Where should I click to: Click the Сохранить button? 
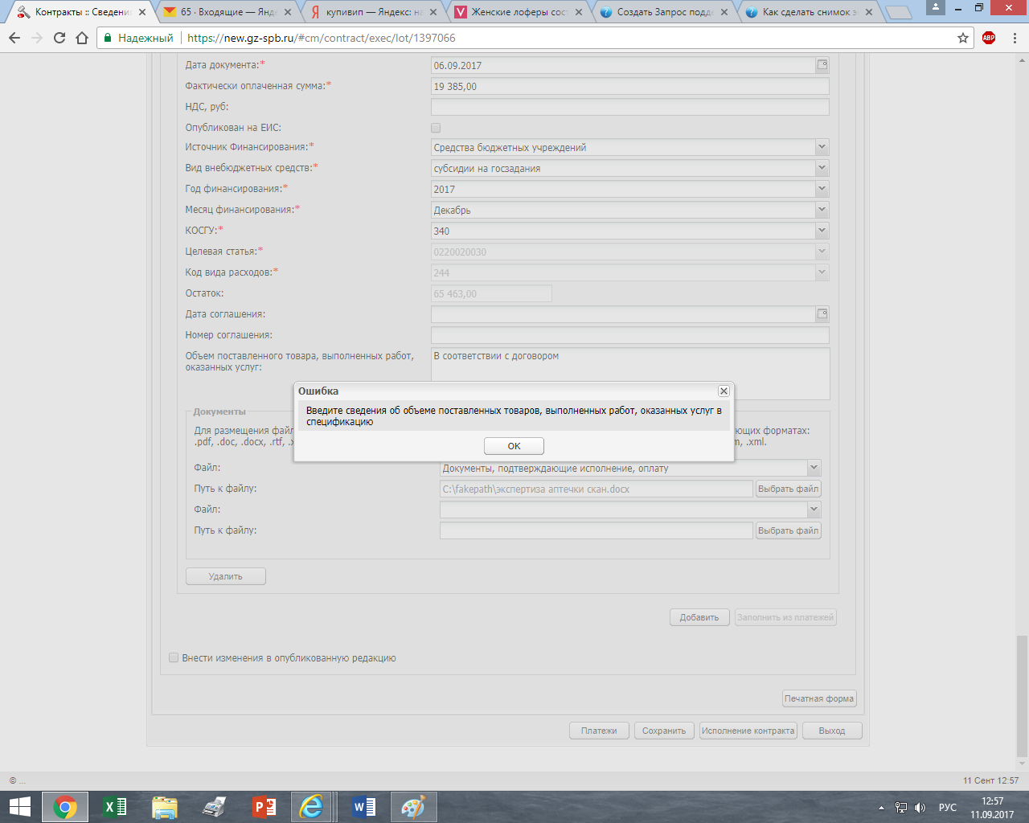point(664,731)
